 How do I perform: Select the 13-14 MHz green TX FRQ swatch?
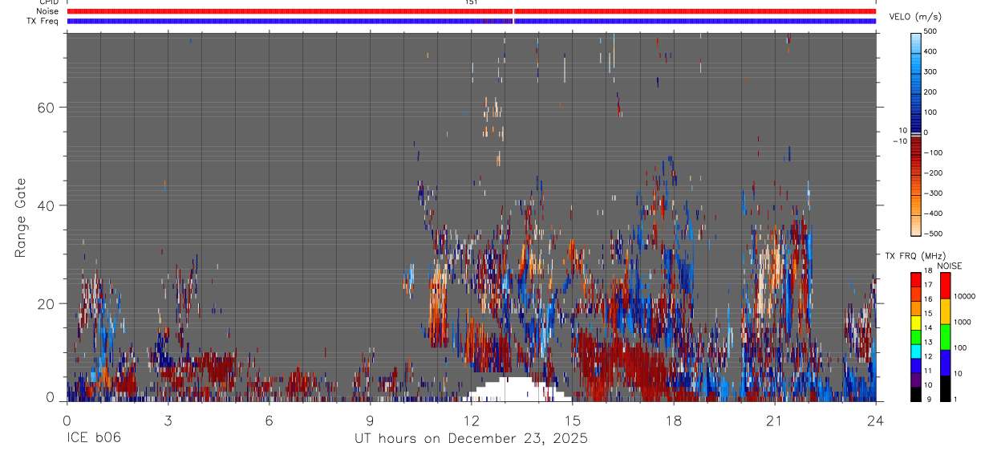[x=915, y=336]
